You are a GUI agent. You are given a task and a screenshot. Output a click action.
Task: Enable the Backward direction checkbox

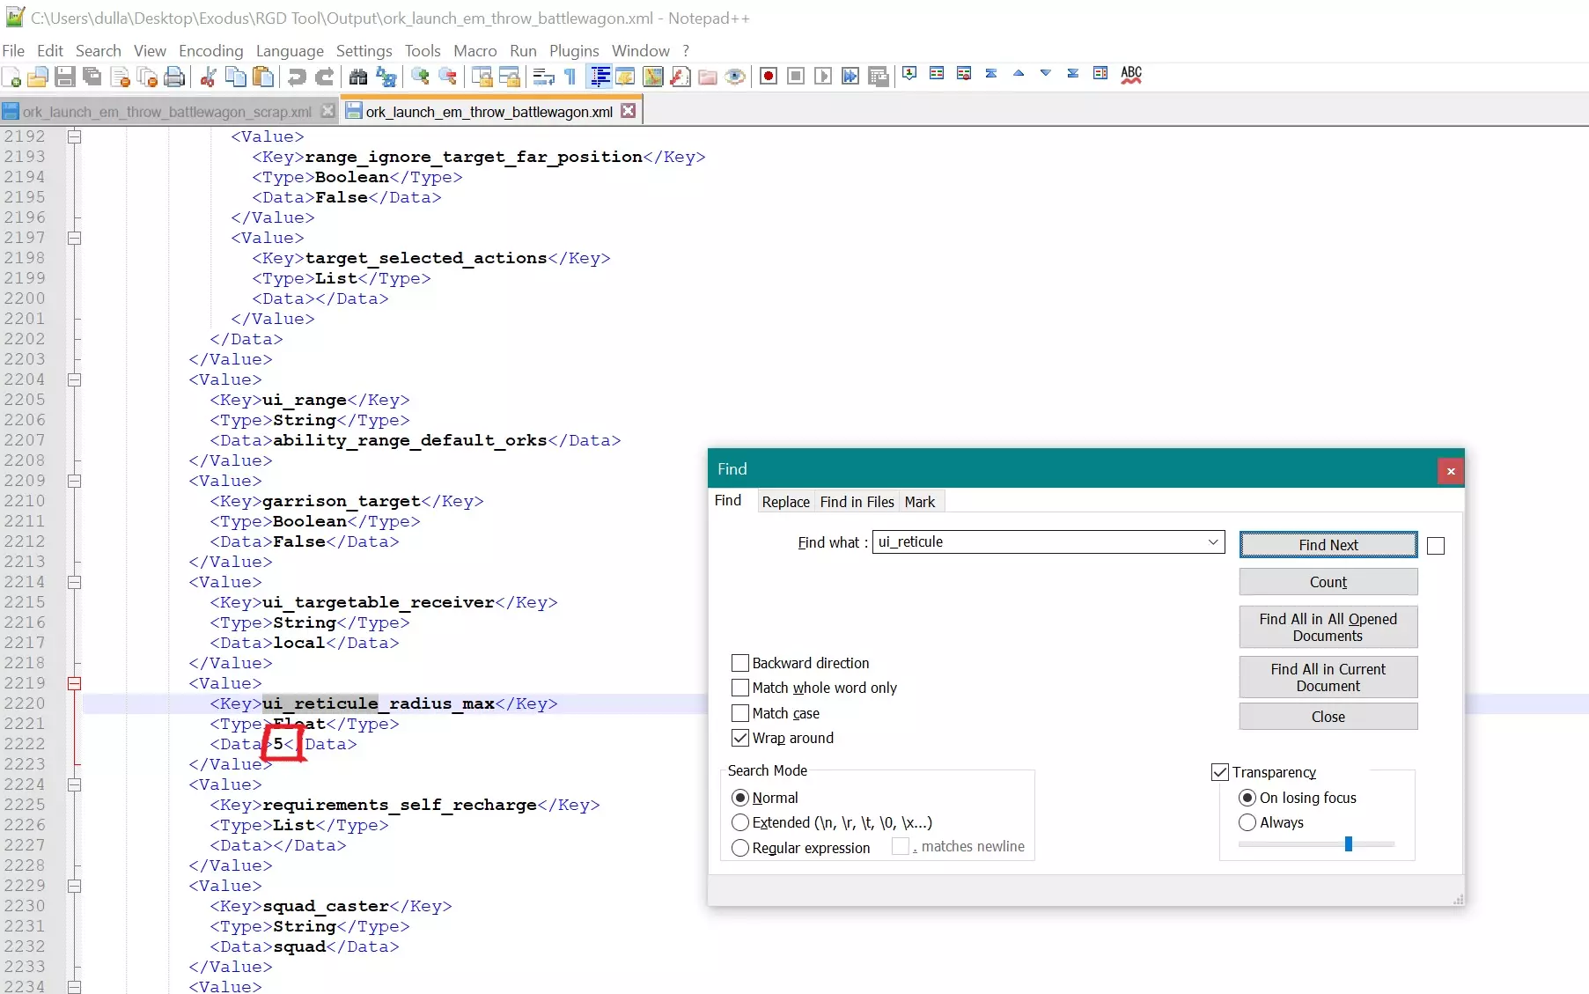point(740,663)
